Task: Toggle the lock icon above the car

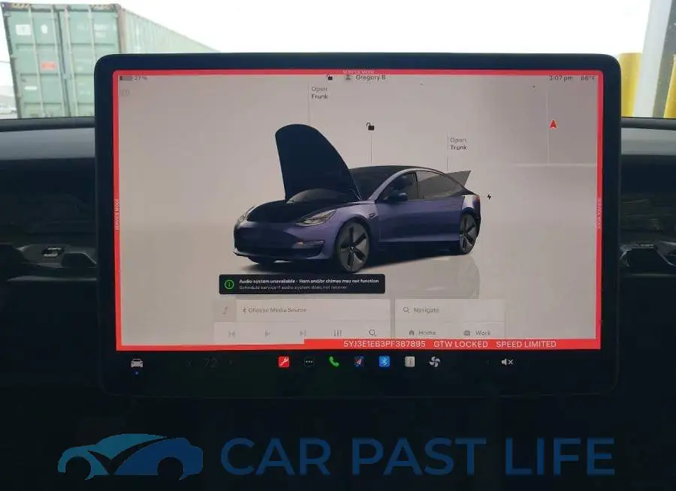Action: click(370, 126)
